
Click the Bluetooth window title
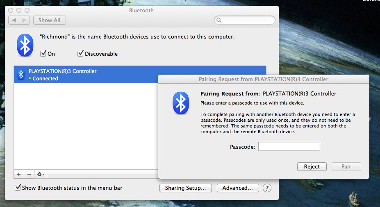141,10
